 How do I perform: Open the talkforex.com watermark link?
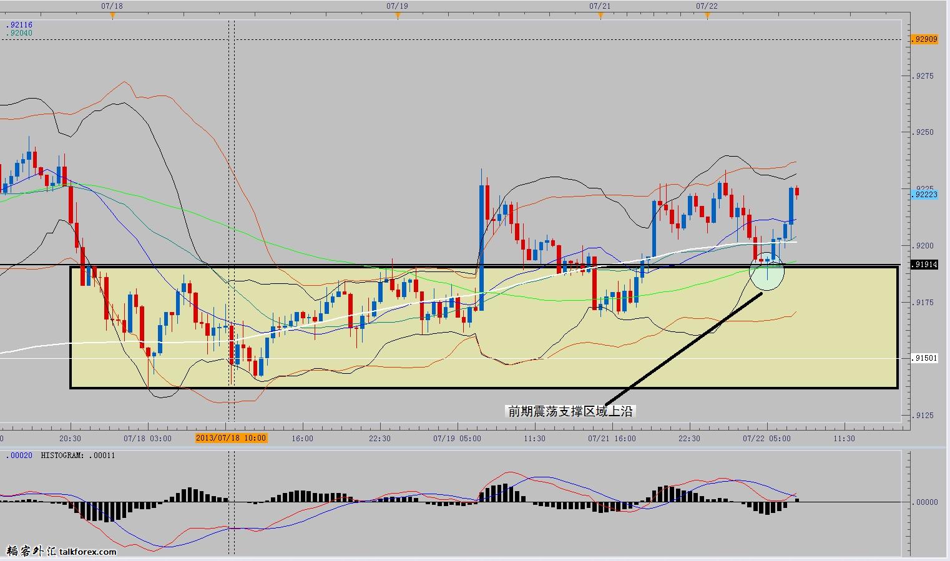click(x=88, y=552)
